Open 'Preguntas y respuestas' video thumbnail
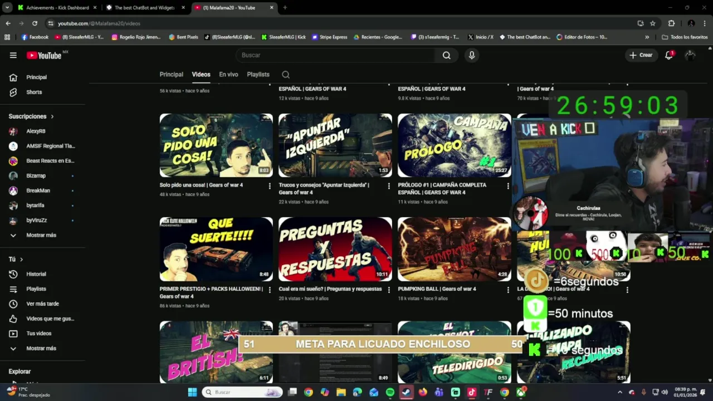 335,250
